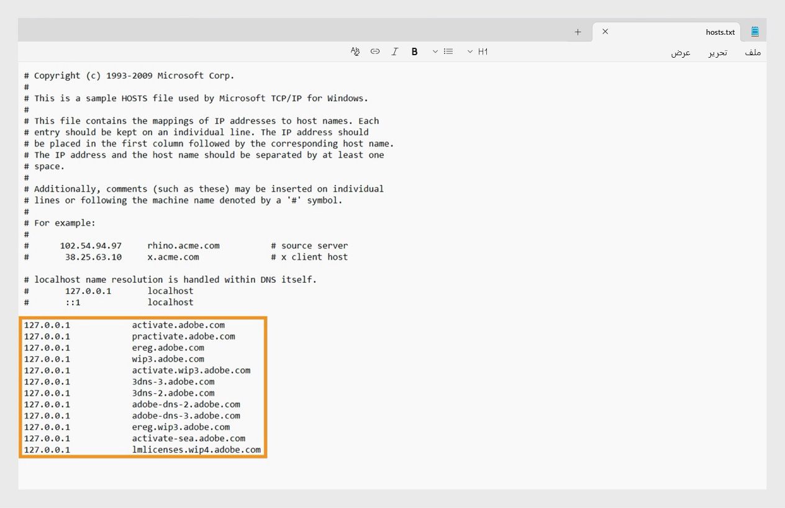785x508 pixels.
Task: Click the '# x client host' comment
Action: 309,257
